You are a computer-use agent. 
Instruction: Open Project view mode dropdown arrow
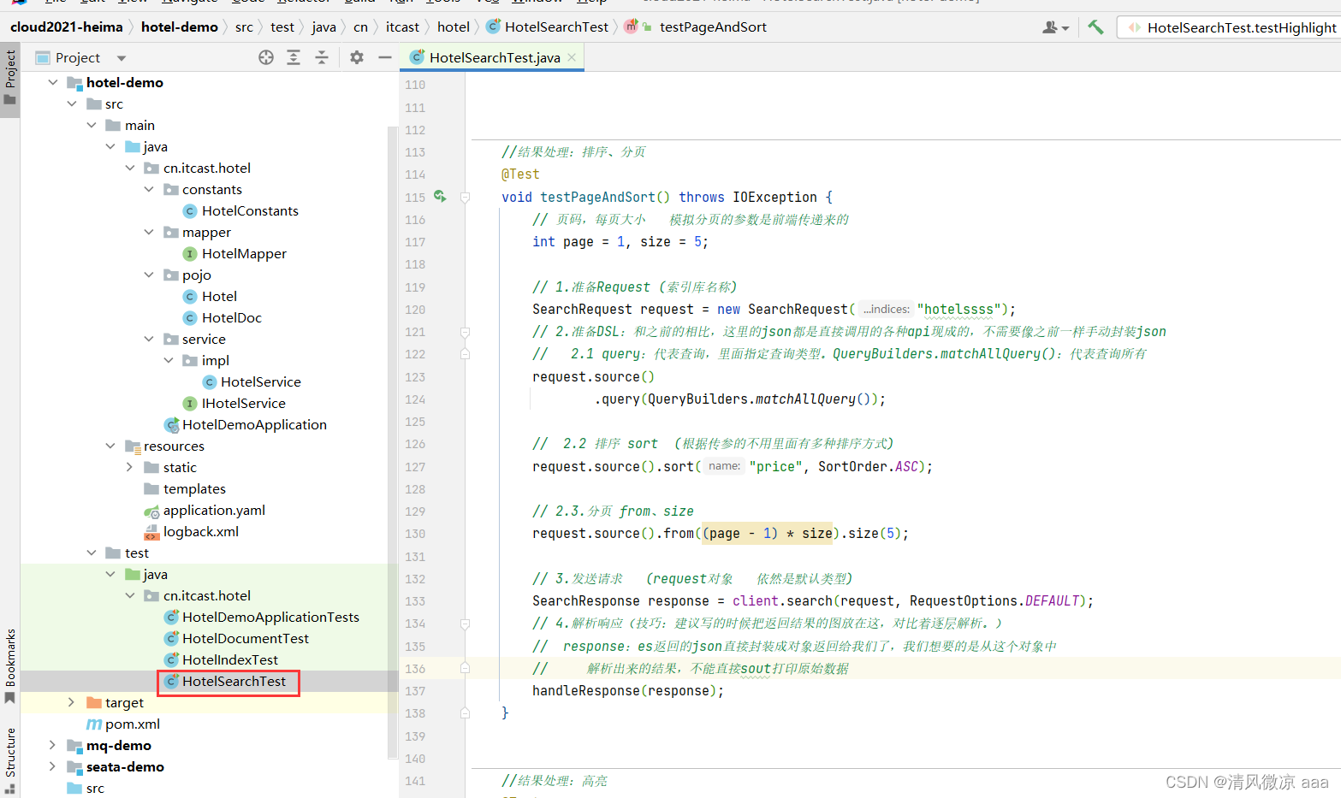tap(122, 58)
